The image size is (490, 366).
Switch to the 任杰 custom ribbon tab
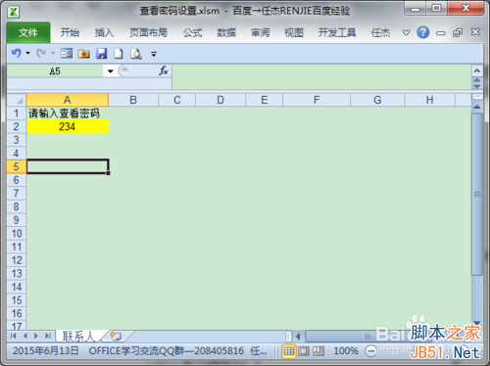click(380, 32)
